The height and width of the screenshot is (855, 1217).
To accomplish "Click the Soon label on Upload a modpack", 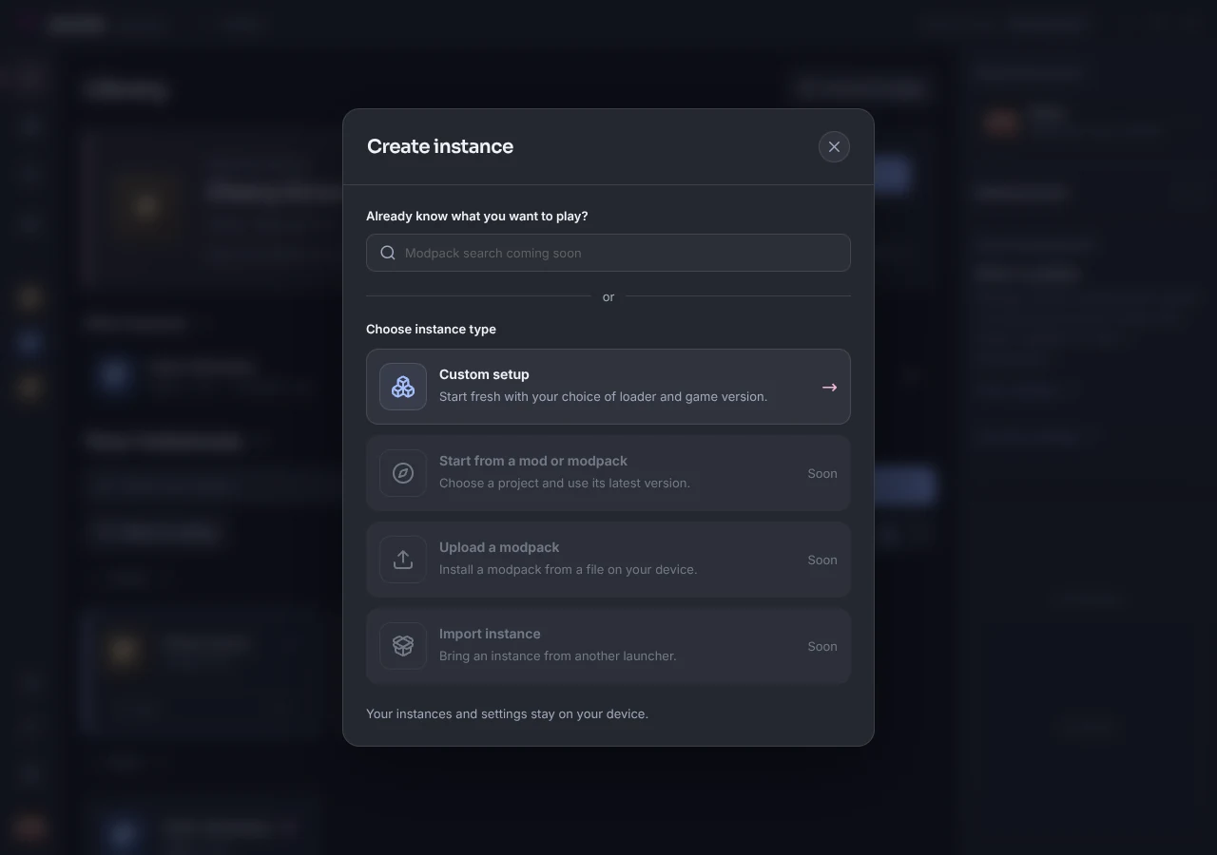I will pos(822,560).
